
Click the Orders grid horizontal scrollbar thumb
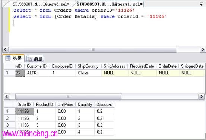pos(69,96)
